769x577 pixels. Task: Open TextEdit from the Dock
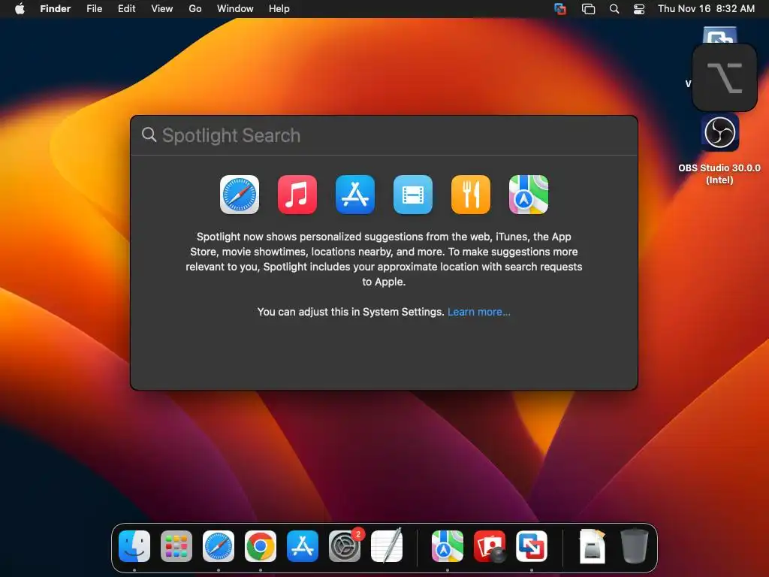[x=387, y=546]
